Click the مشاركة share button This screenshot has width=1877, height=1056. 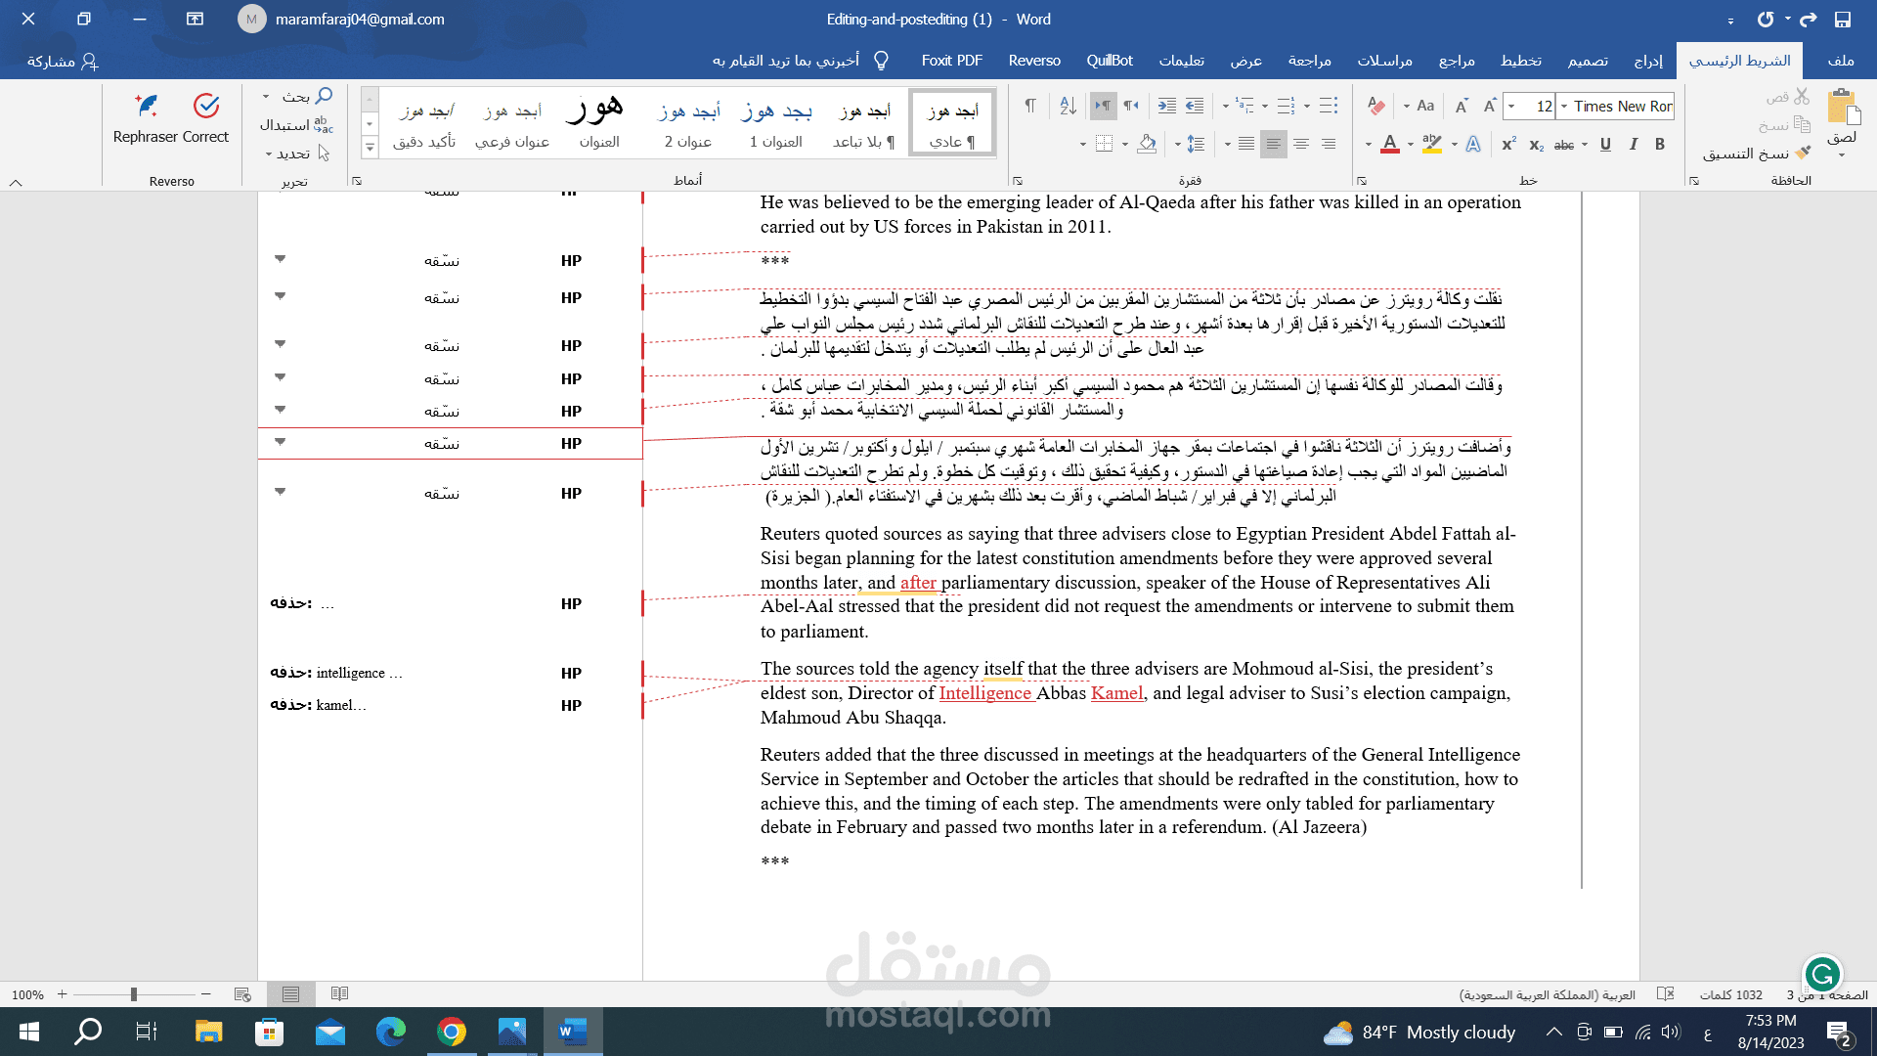click(62, 61)
